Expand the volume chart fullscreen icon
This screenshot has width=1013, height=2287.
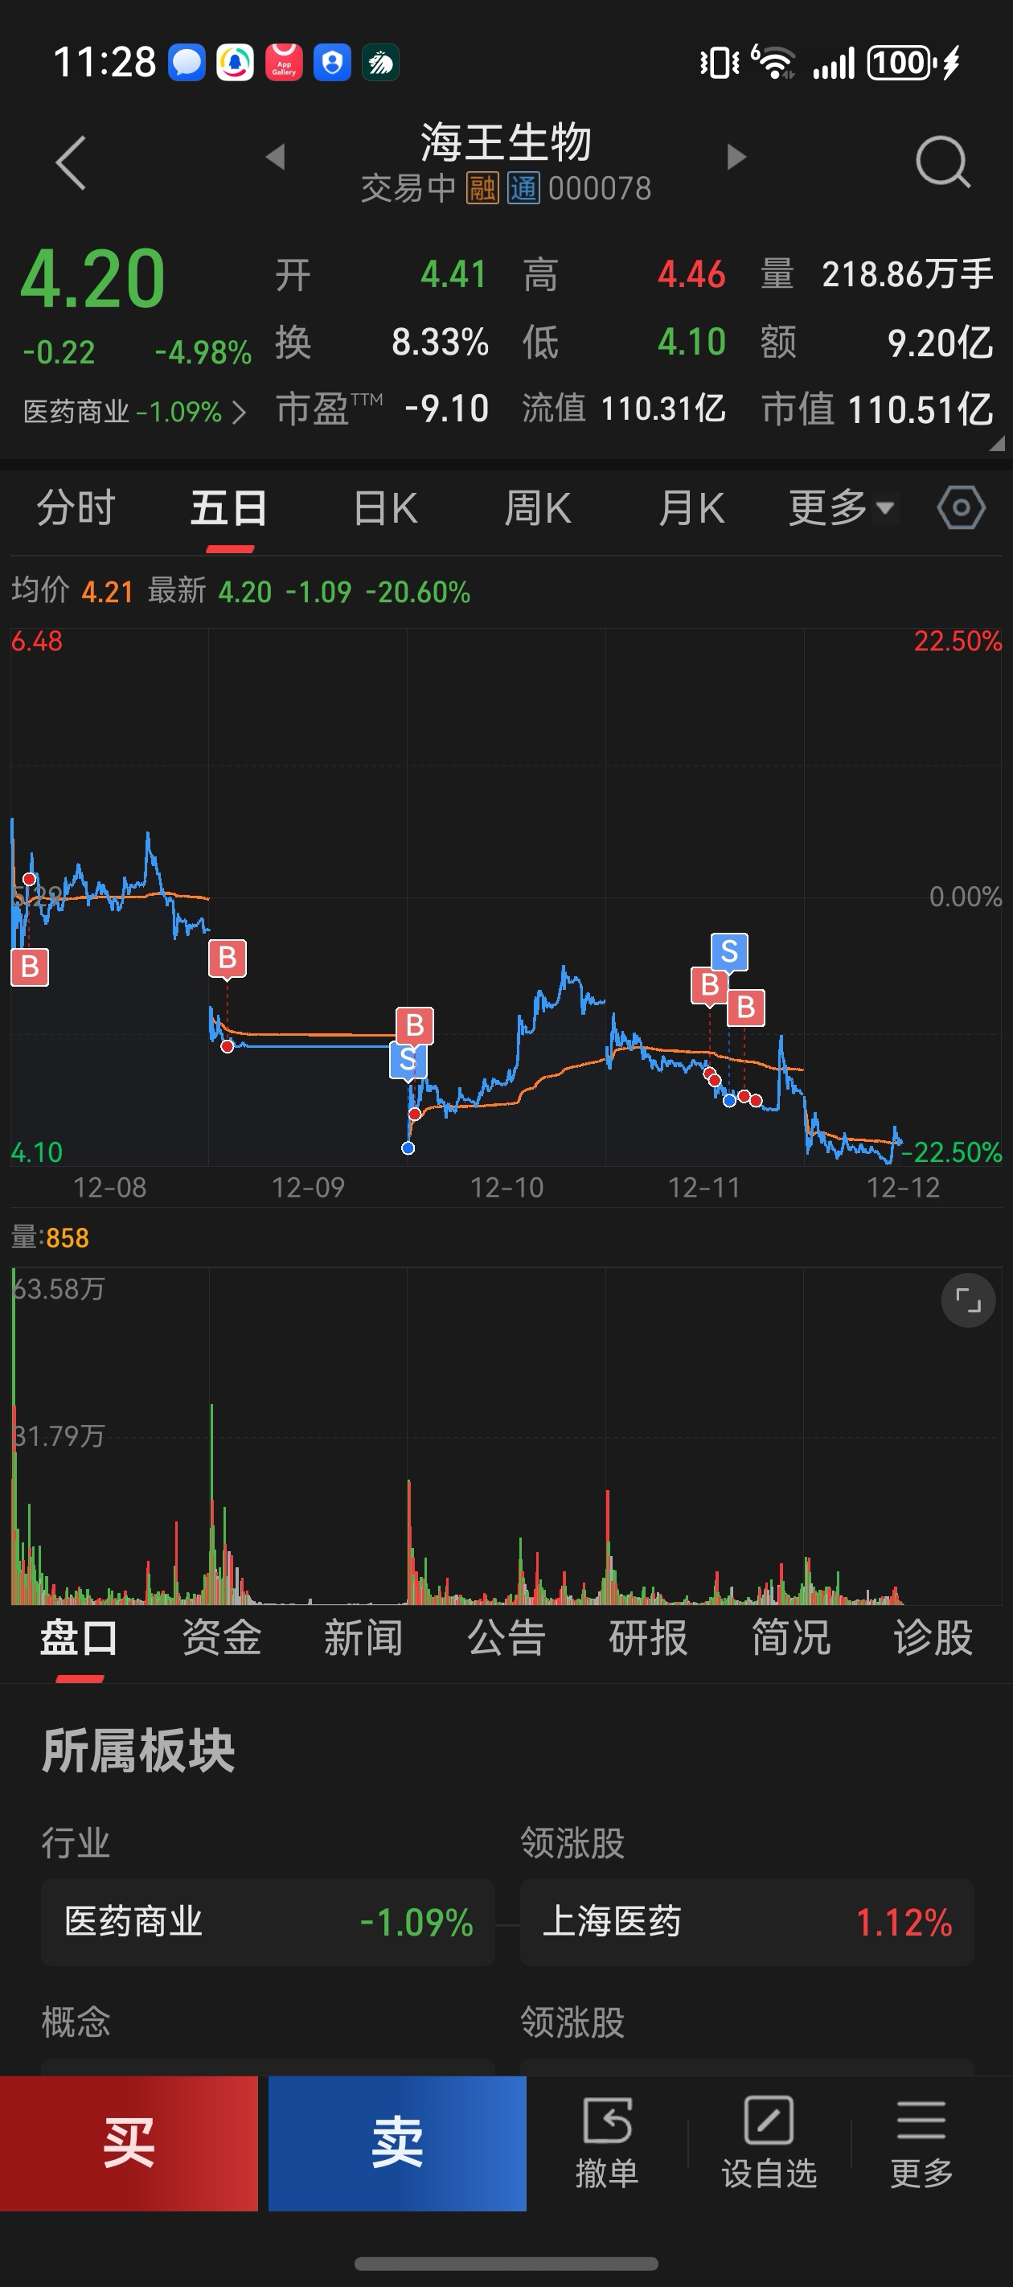967,1300
